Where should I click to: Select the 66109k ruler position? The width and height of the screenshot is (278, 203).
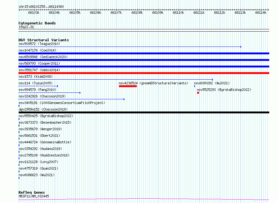[158, 12]
